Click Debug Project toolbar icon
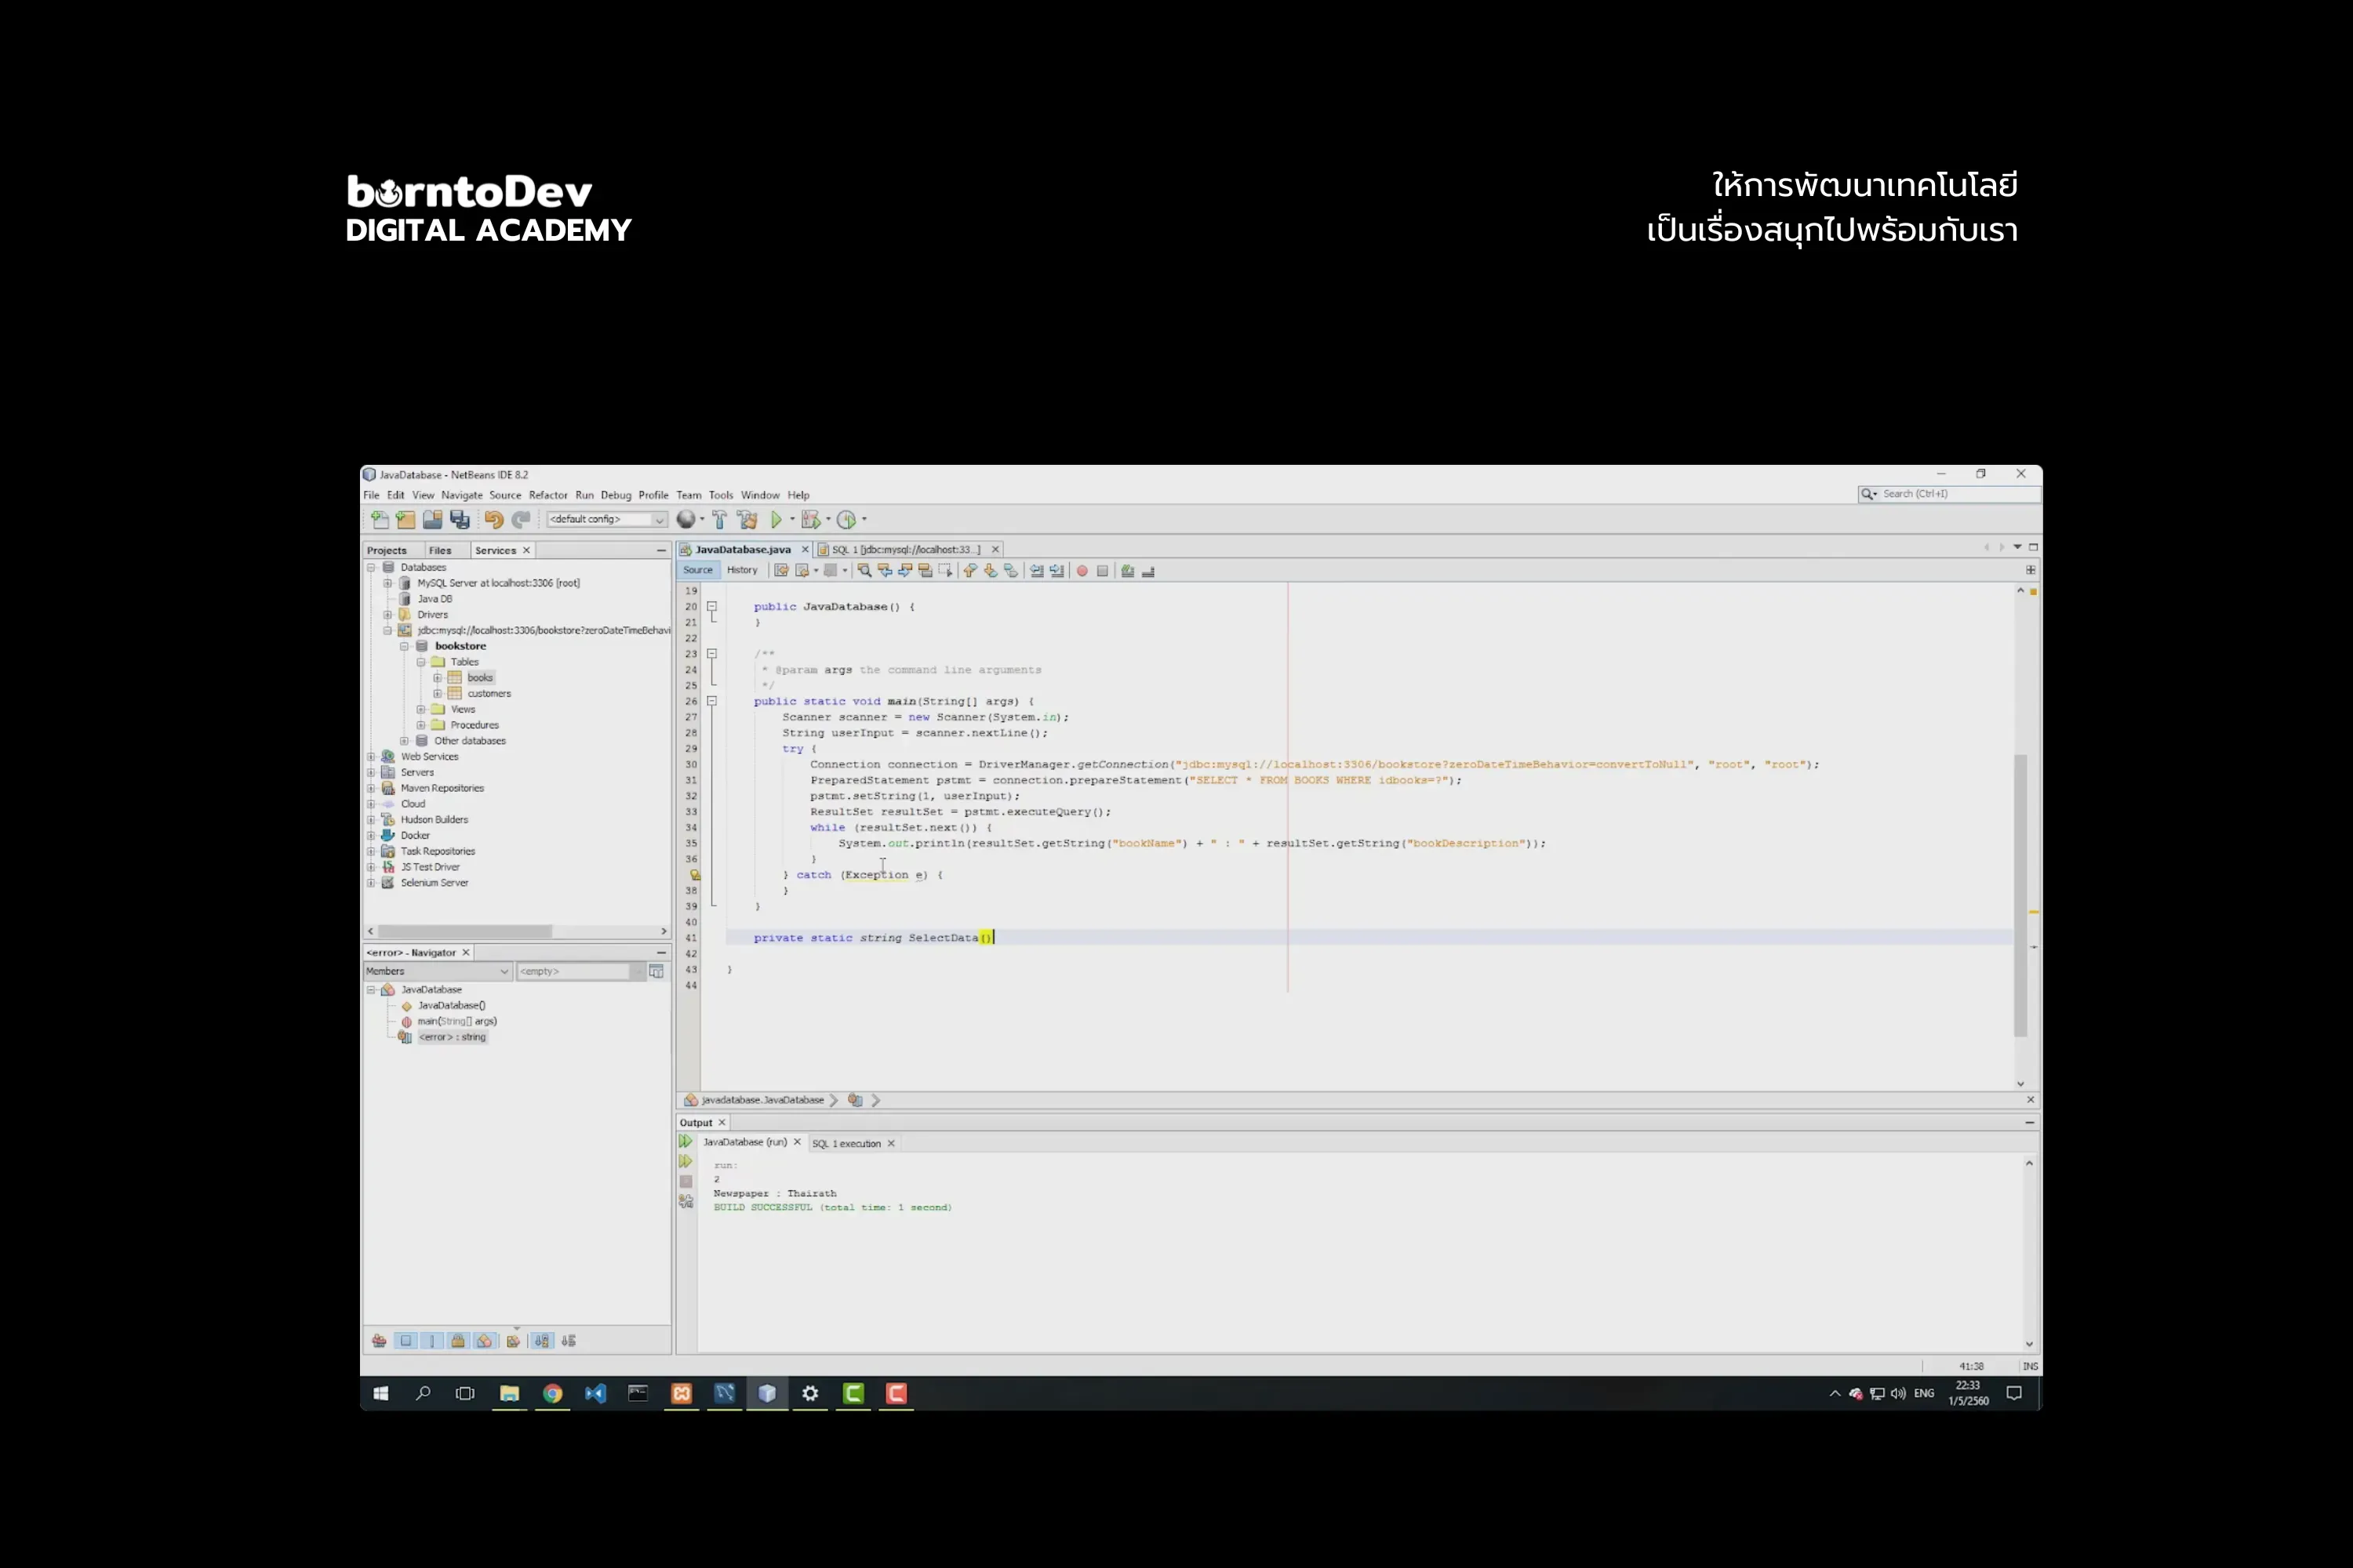This screenshot has height=1568, width=2353. [810, 520]
